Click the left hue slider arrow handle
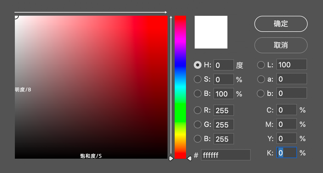The width and height of the screenshot is (323, 173). point(171,158)
